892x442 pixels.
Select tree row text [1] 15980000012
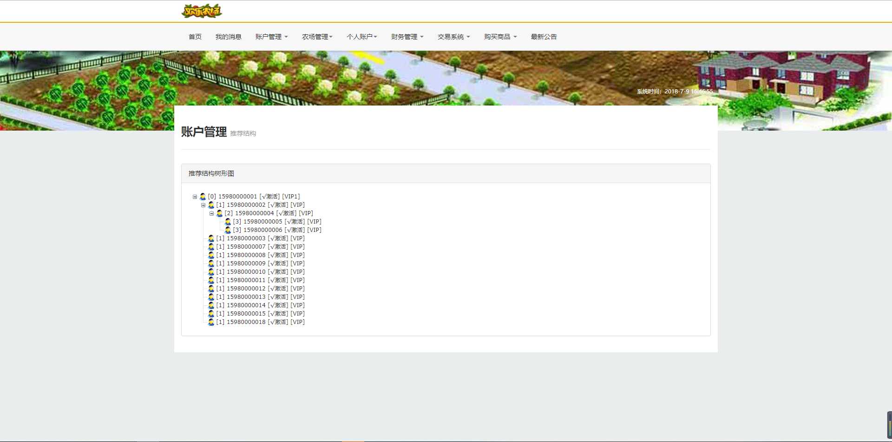click(x=260, y=289)
